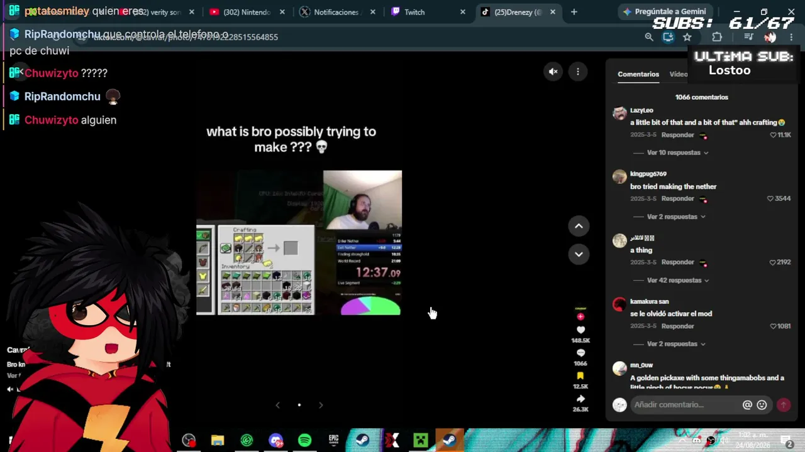
Task: Post the comment with the red send button
Action: click(784, 405)
